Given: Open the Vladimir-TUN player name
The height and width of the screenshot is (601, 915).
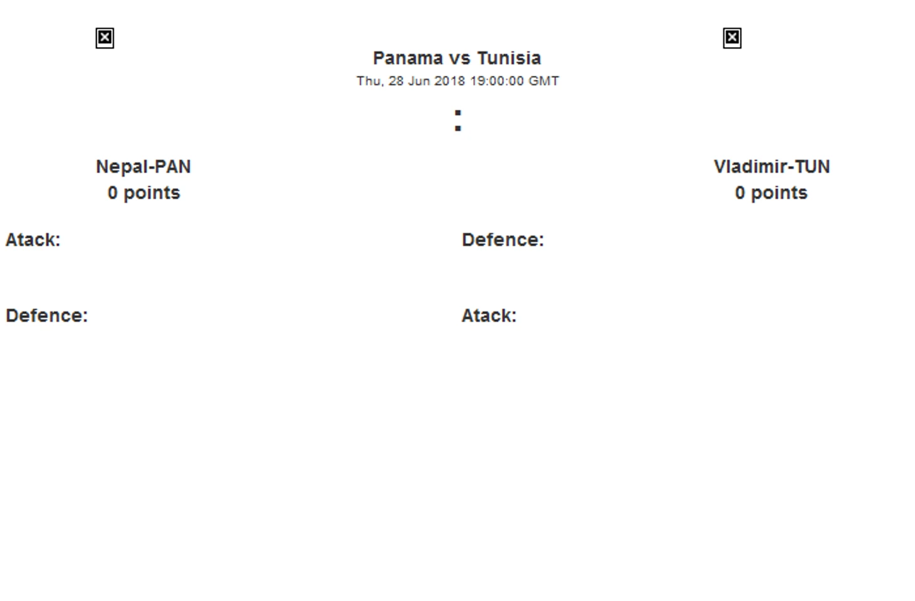Looking at the screenshot, I should point(771,167).
